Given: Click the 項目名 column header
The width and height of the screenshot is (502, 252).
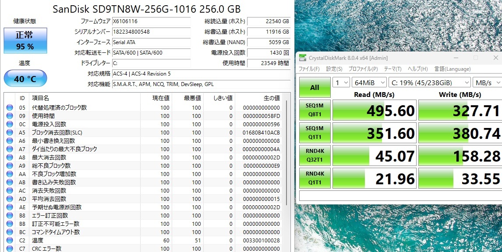Looking at the screenshot, I should [85, 98].
